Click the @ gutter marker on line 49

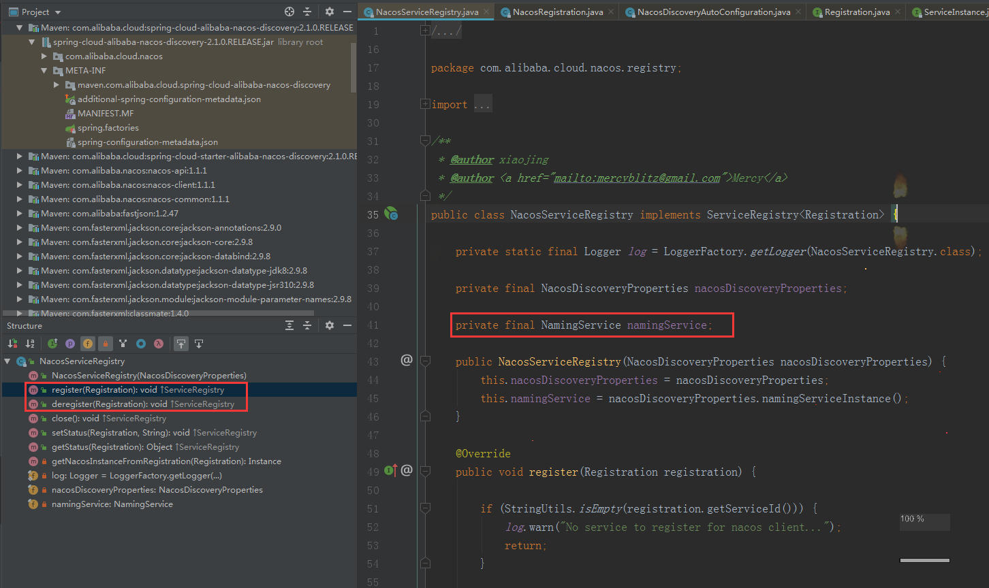(407, 470)
